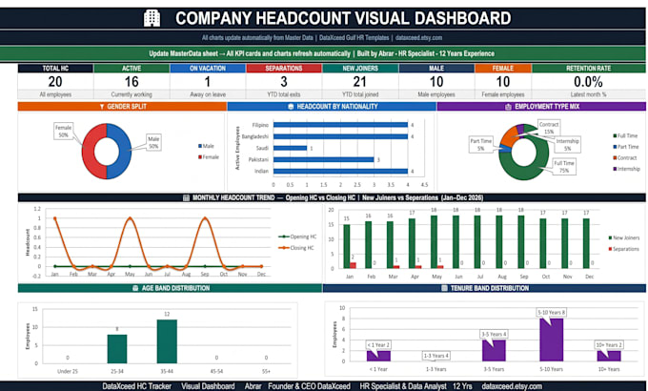The image size is (648, 391).
Task: Click the blue Male half of gender donut
Action: [x=125, y=151]
